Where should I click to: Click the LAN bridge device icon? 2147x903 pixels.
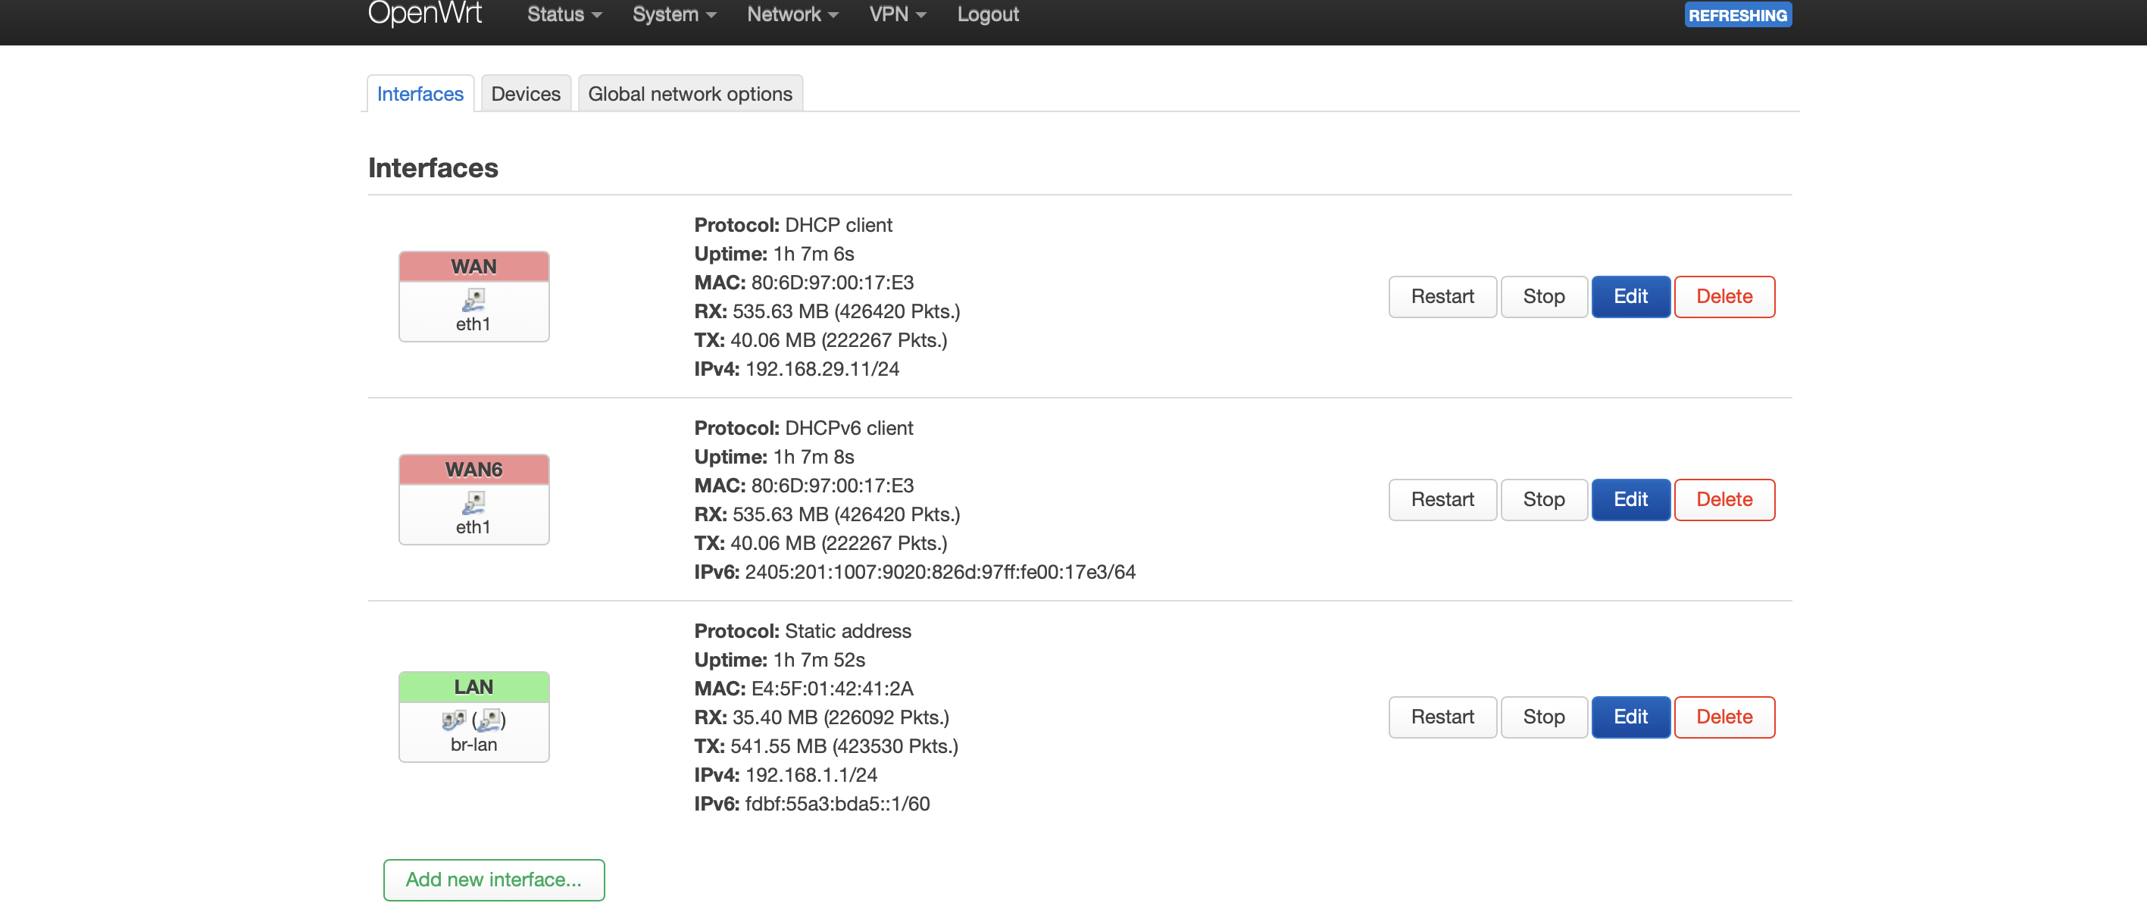[453, 720]
